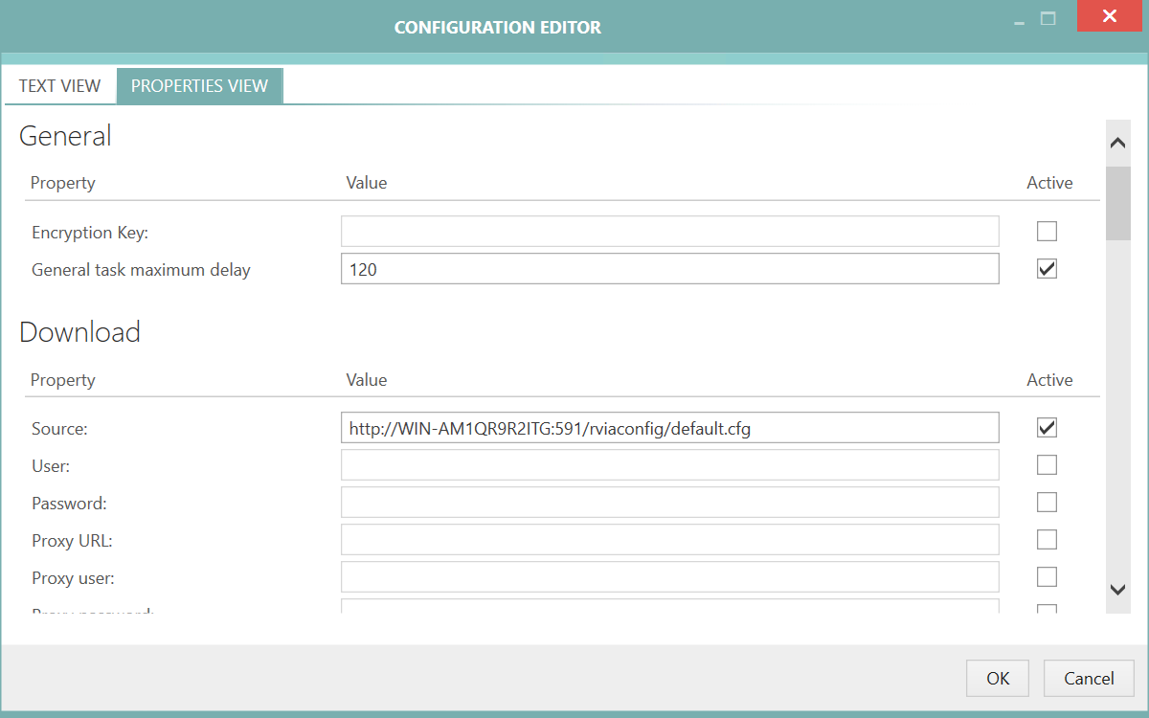
Task: Focus the Proxy URL input field
Action: pos(669,539)
